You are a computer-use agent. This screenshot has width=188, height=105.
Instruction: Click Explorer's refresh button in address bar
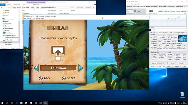pyautogui.click(x=73, y=7)
